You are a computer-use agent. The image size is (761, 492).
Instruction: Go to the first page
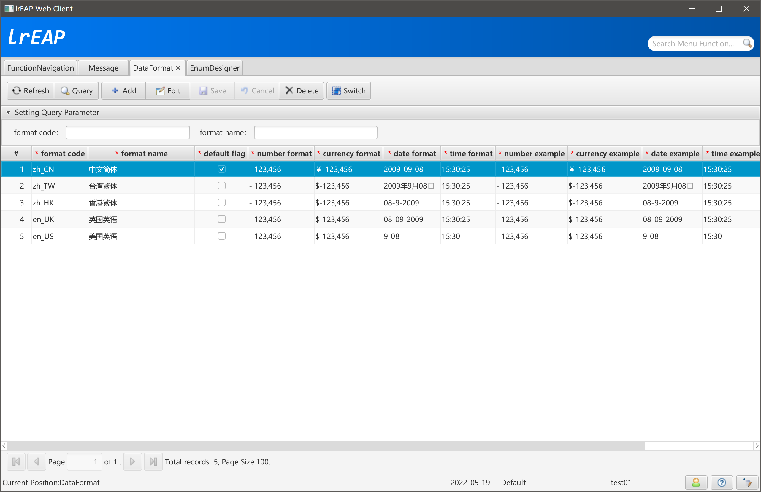click(16, 462)
